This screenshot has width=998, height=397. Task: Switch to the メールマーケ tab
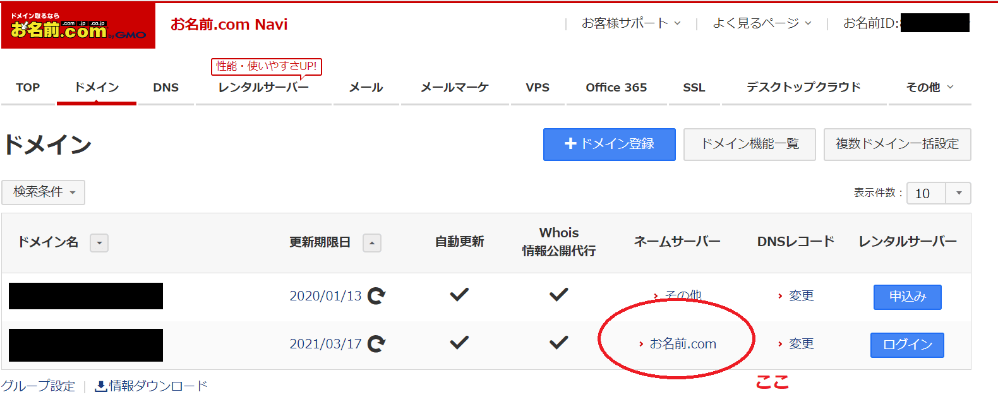[x=455, y=87]
